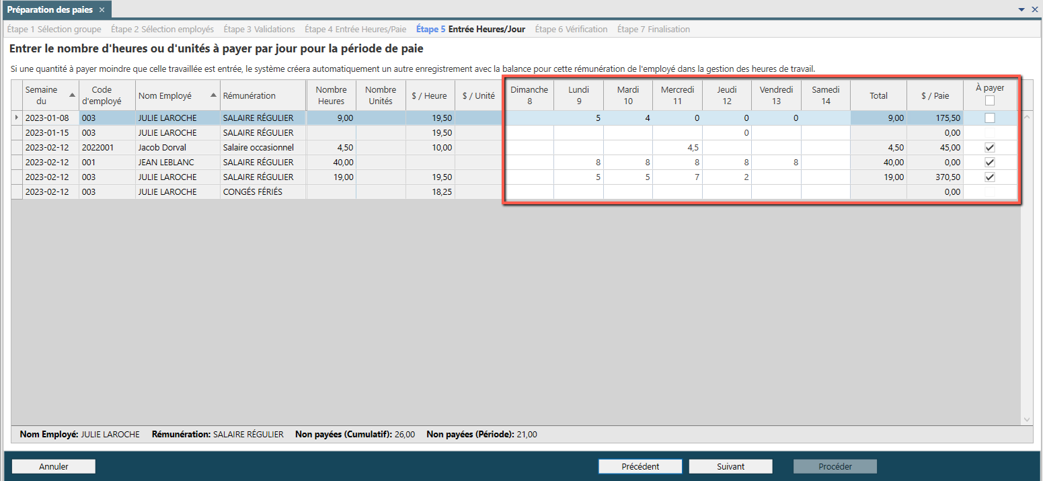Select Étape 5 Entrée Heures/Jour
The width and height of the screenshot is (1043, 481).
(471, 30)
